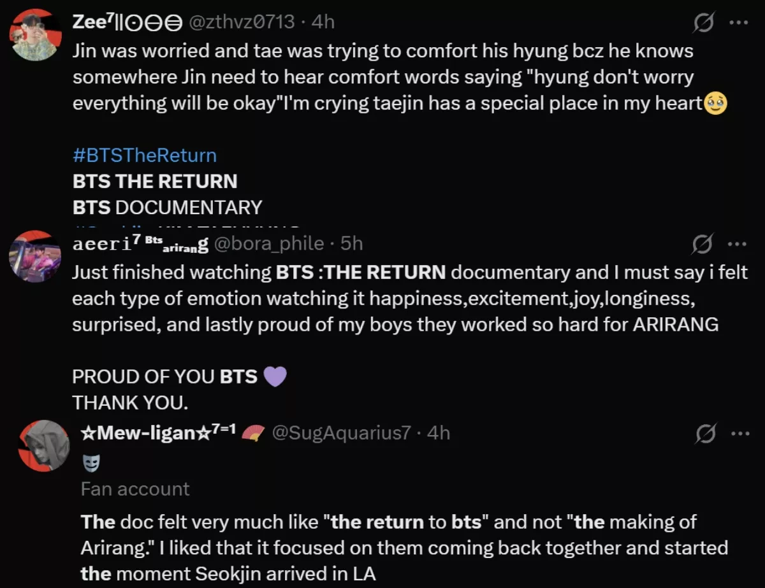This screenshot has height=588, width=765.
Task: Click the @zthvz0713 handle
Action: click(241, 22)
